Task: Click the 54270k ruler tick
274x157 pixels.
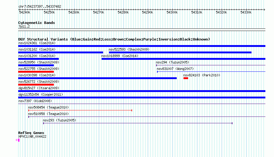Action: [99, 12]
